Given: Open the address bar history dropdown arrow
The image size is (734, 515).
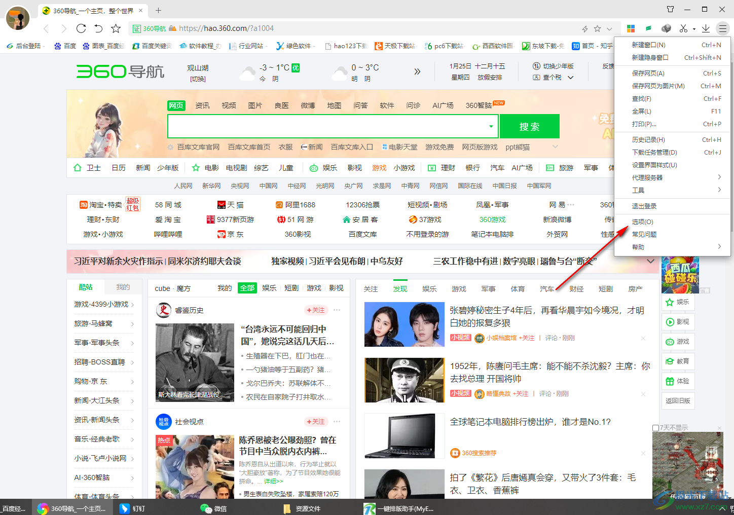Looking at the screenshot, I should tap(609, 29).
